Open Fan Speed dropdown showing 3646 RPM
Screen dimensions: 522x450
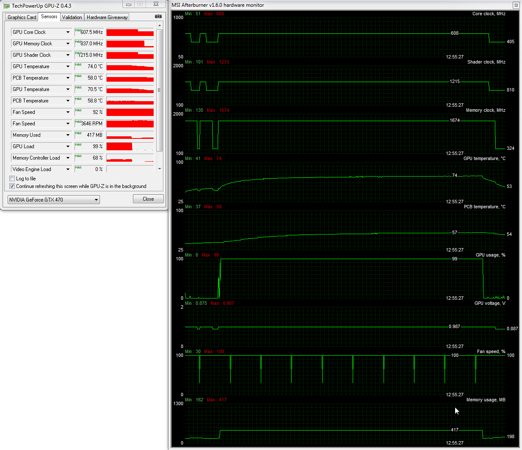click(x=68, y=124)
